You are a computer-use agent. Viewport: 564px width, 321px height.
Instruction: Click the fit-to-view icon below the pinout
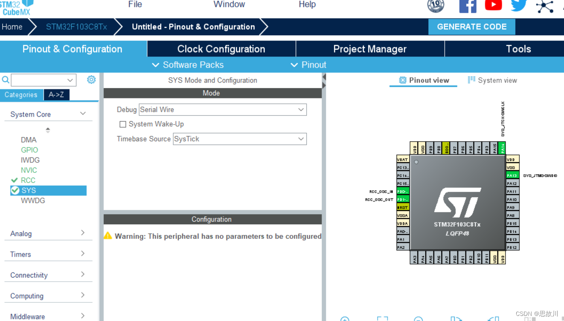pos(382,319)
